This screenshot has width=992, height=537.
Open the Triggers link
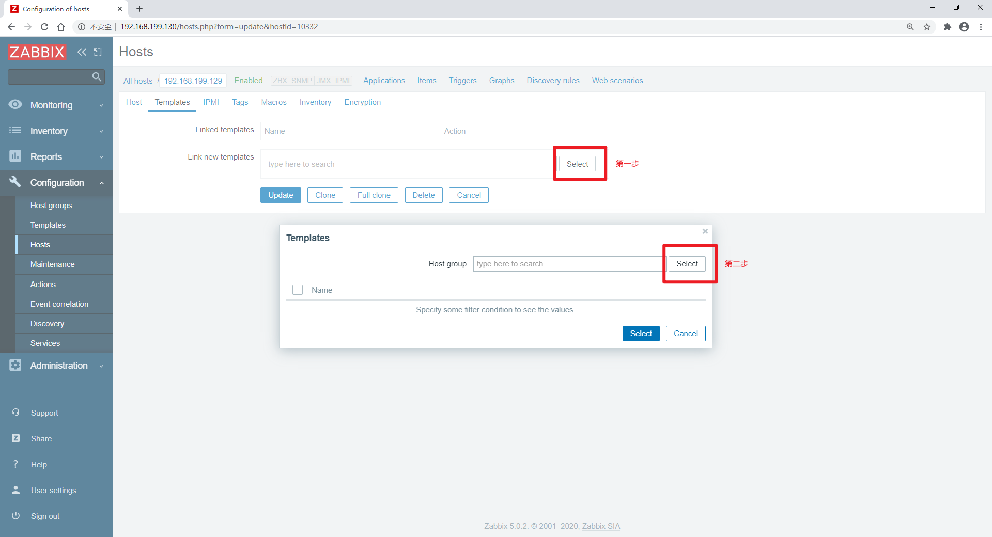462,81
